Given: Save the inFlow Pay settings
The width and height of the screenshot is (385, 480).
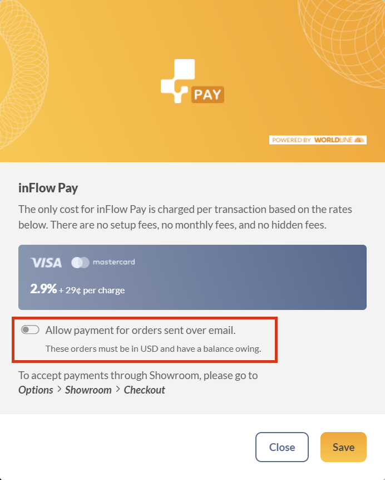Looking at the screenshot, I should [343, 447].
